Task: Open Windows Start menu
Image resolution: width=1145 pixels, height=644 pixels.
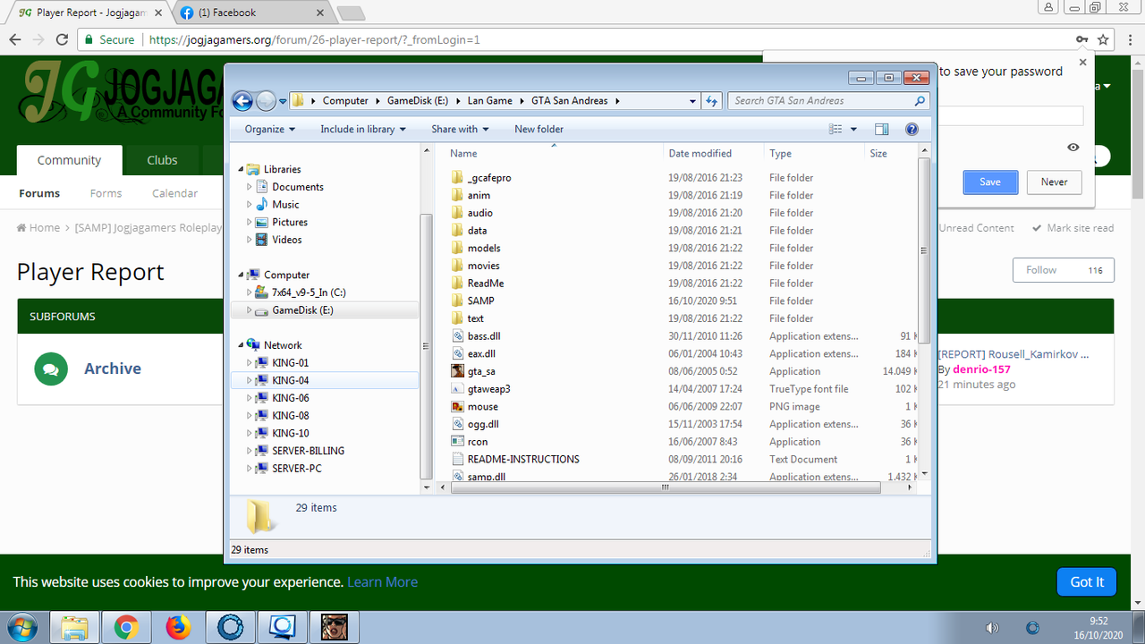Action: (x=21, y=627)
